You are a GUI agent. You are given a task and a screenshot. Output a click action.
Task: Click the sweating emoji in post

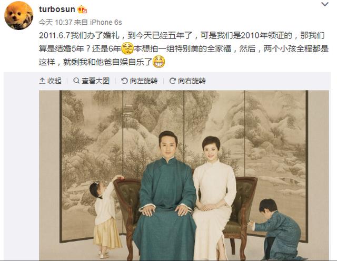click(127, 49)
